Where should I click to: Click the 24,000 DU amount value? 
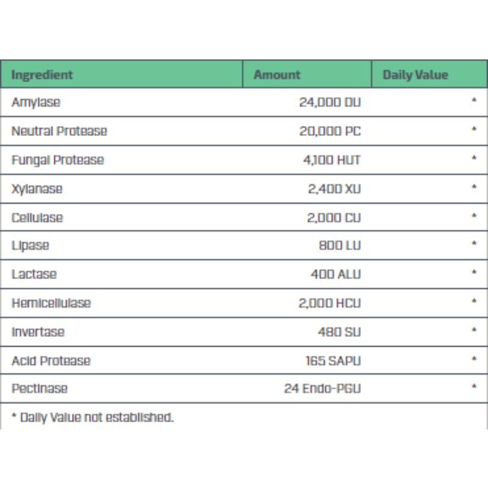coord(330,102)
